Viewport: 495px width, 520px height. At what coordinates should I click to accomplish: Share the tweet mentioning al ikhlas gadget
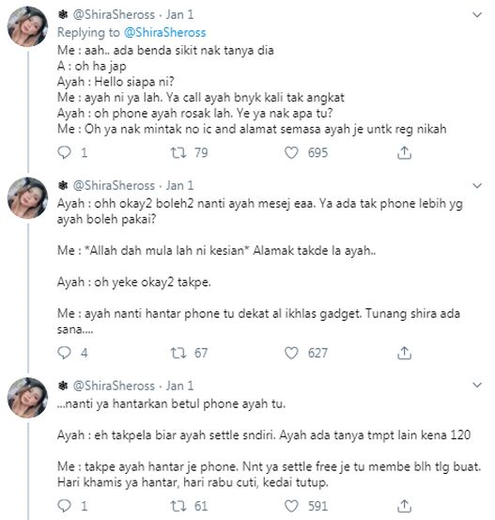pos(404,353)
